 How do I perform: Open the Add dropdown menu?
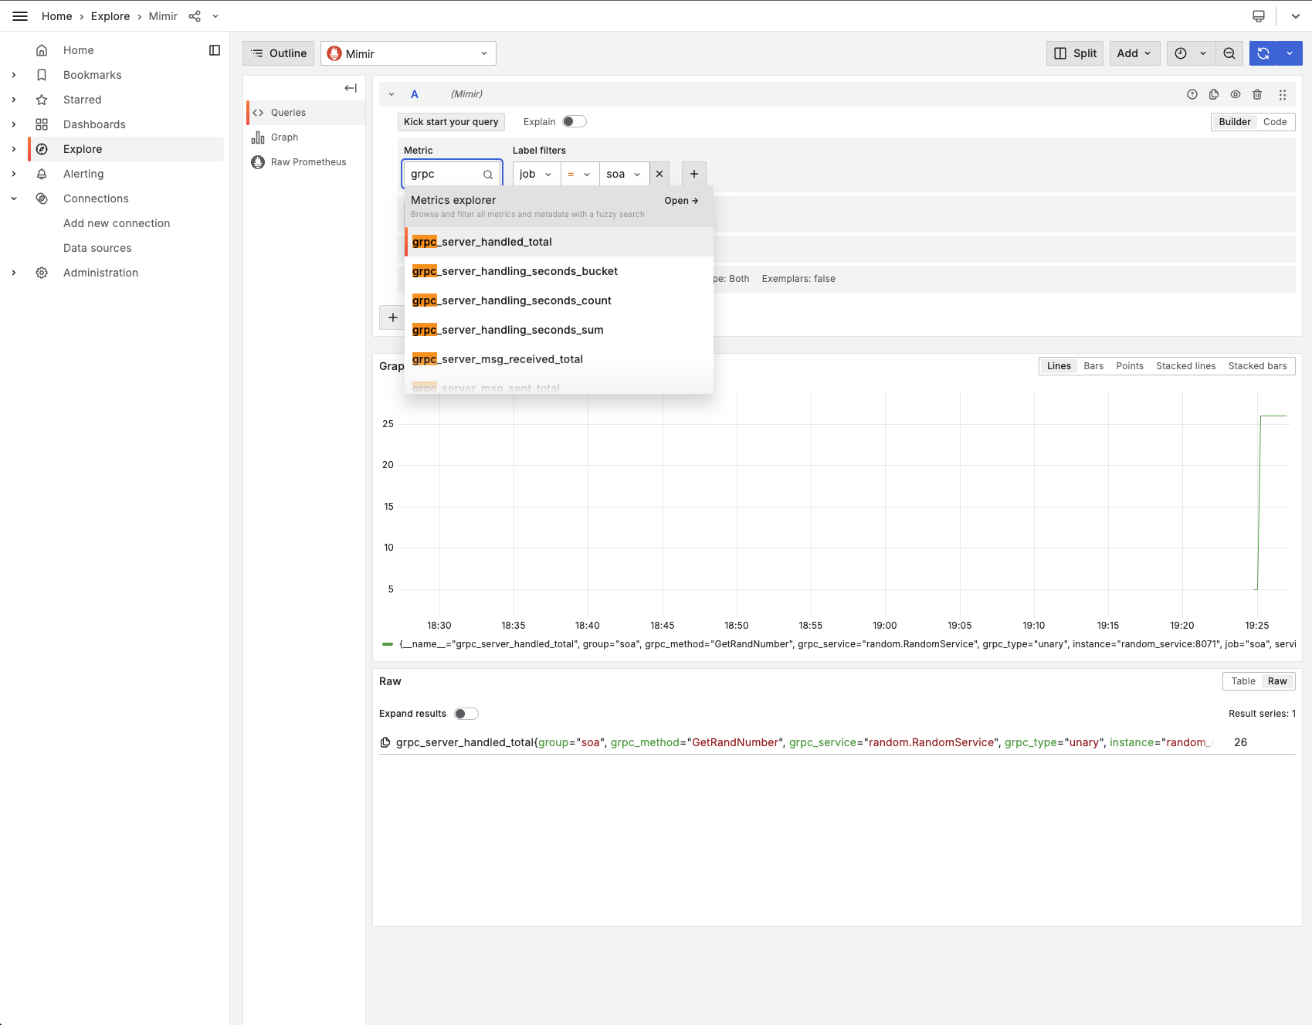[1134, 53]
